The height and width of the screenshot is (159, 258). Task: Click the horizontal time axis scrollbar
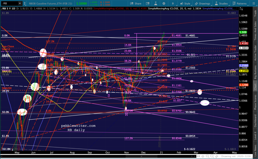[99, 156]
